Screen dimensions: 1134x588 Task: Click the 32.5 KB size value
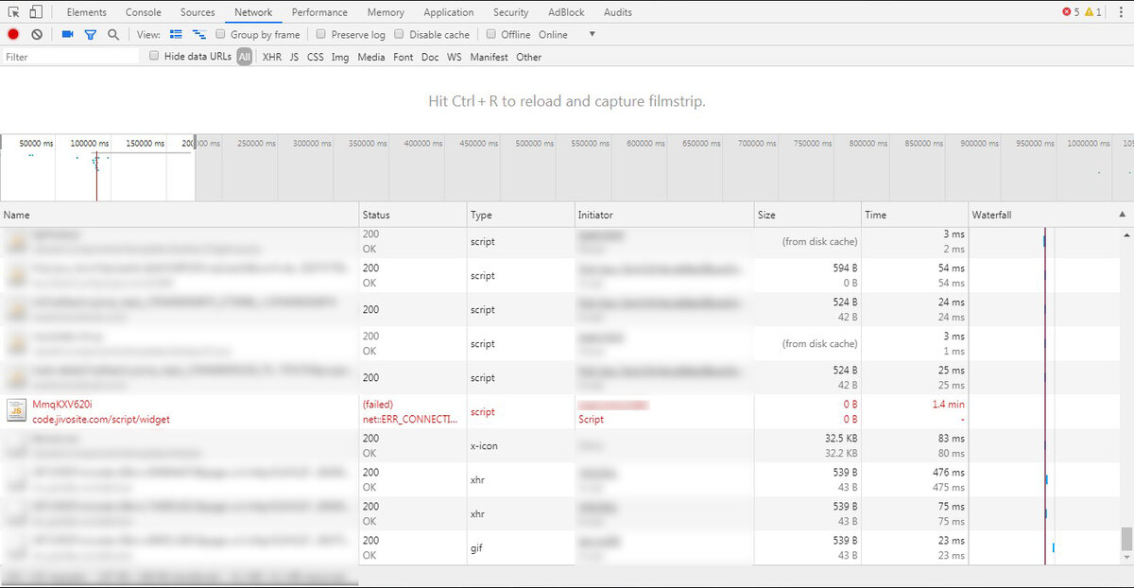pyautogui.click(x=841, y=438)
